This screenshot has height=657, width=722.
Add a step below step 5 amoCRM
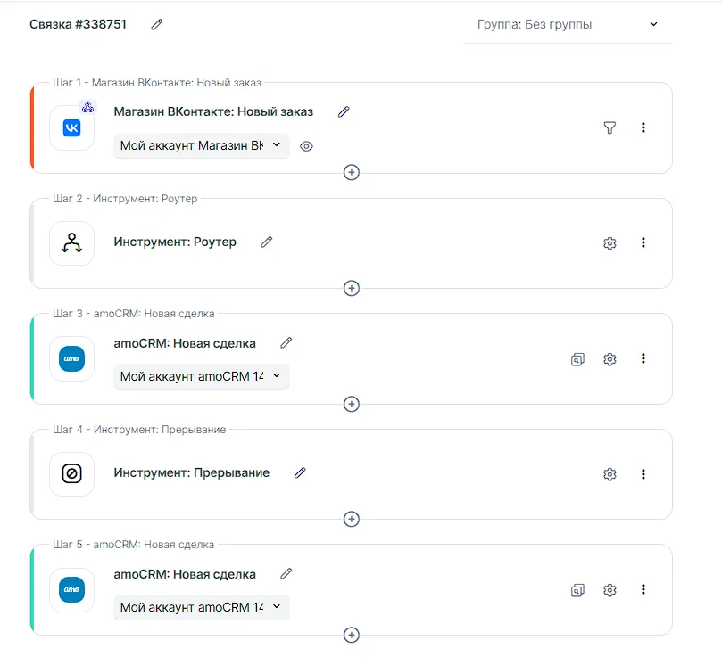352,635
